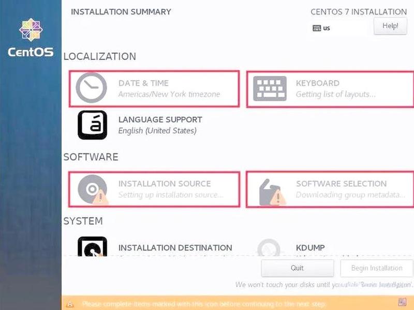Open INSTALLATION SOURCE label

click(165, 184)
